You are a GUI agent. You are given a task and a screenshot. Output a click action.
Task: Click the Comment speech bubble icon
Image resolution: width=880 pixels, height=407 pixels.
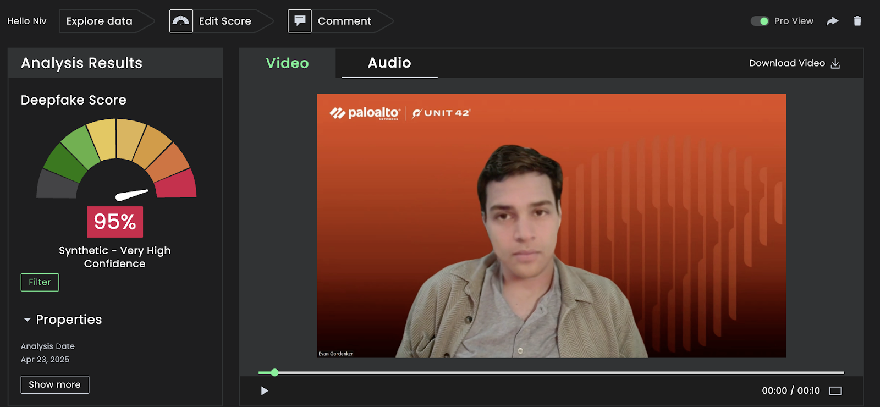tap(300, 21)
